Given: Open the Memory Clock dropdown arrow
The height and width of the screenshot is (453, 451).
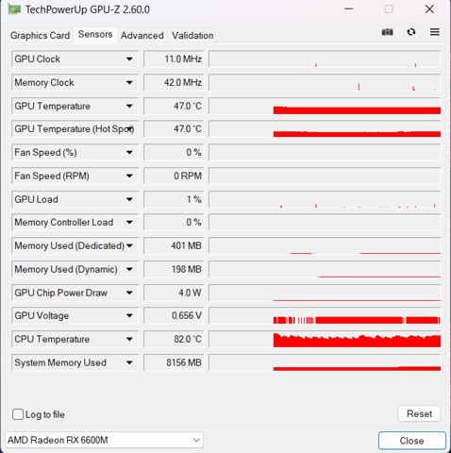Looking at the screenshot, I should click(x=129, y=82).
